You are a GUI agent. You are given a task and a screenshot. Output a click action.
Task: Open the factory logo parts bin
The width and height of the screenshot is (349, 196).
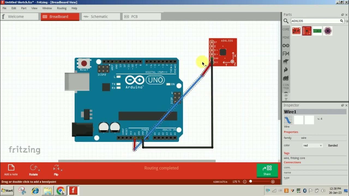tap(286, 78)
